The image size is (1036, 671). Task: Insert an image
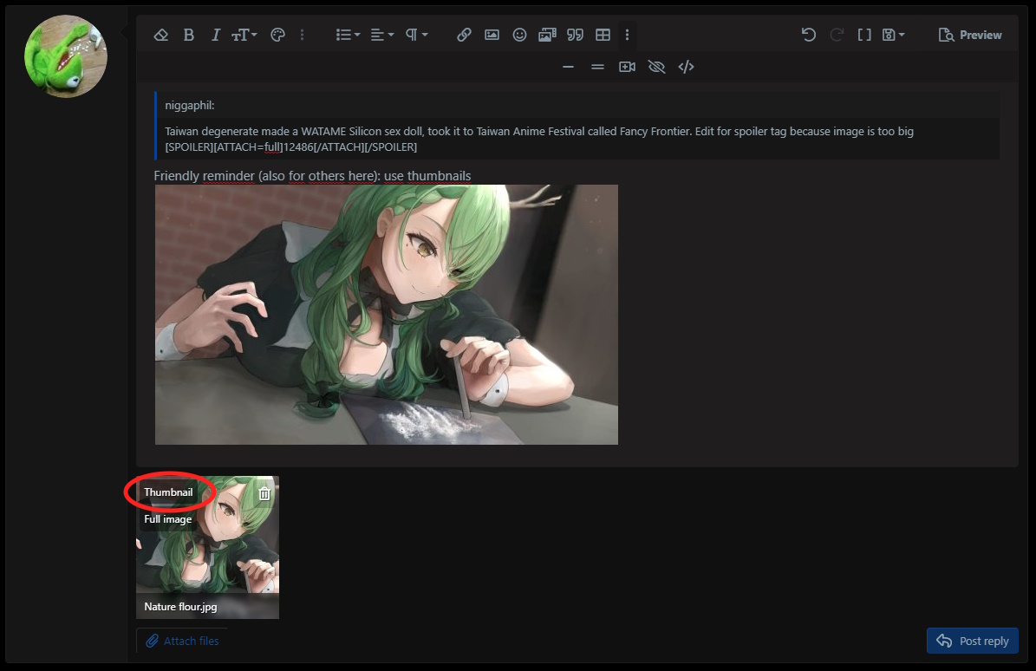click(x=492, y=35)
